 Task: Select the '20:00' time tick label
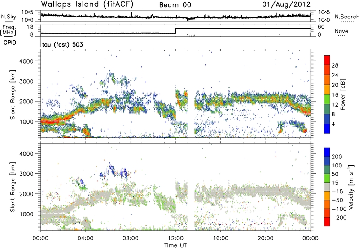coord(265,239)
